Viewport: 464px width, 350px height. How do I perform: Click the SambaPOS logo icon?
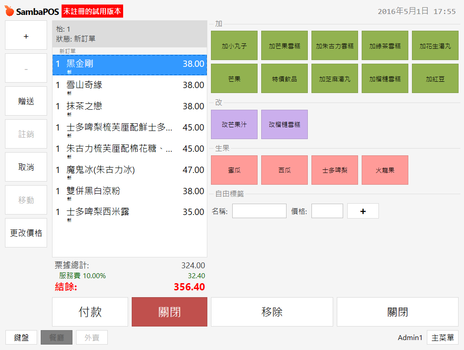10,11
